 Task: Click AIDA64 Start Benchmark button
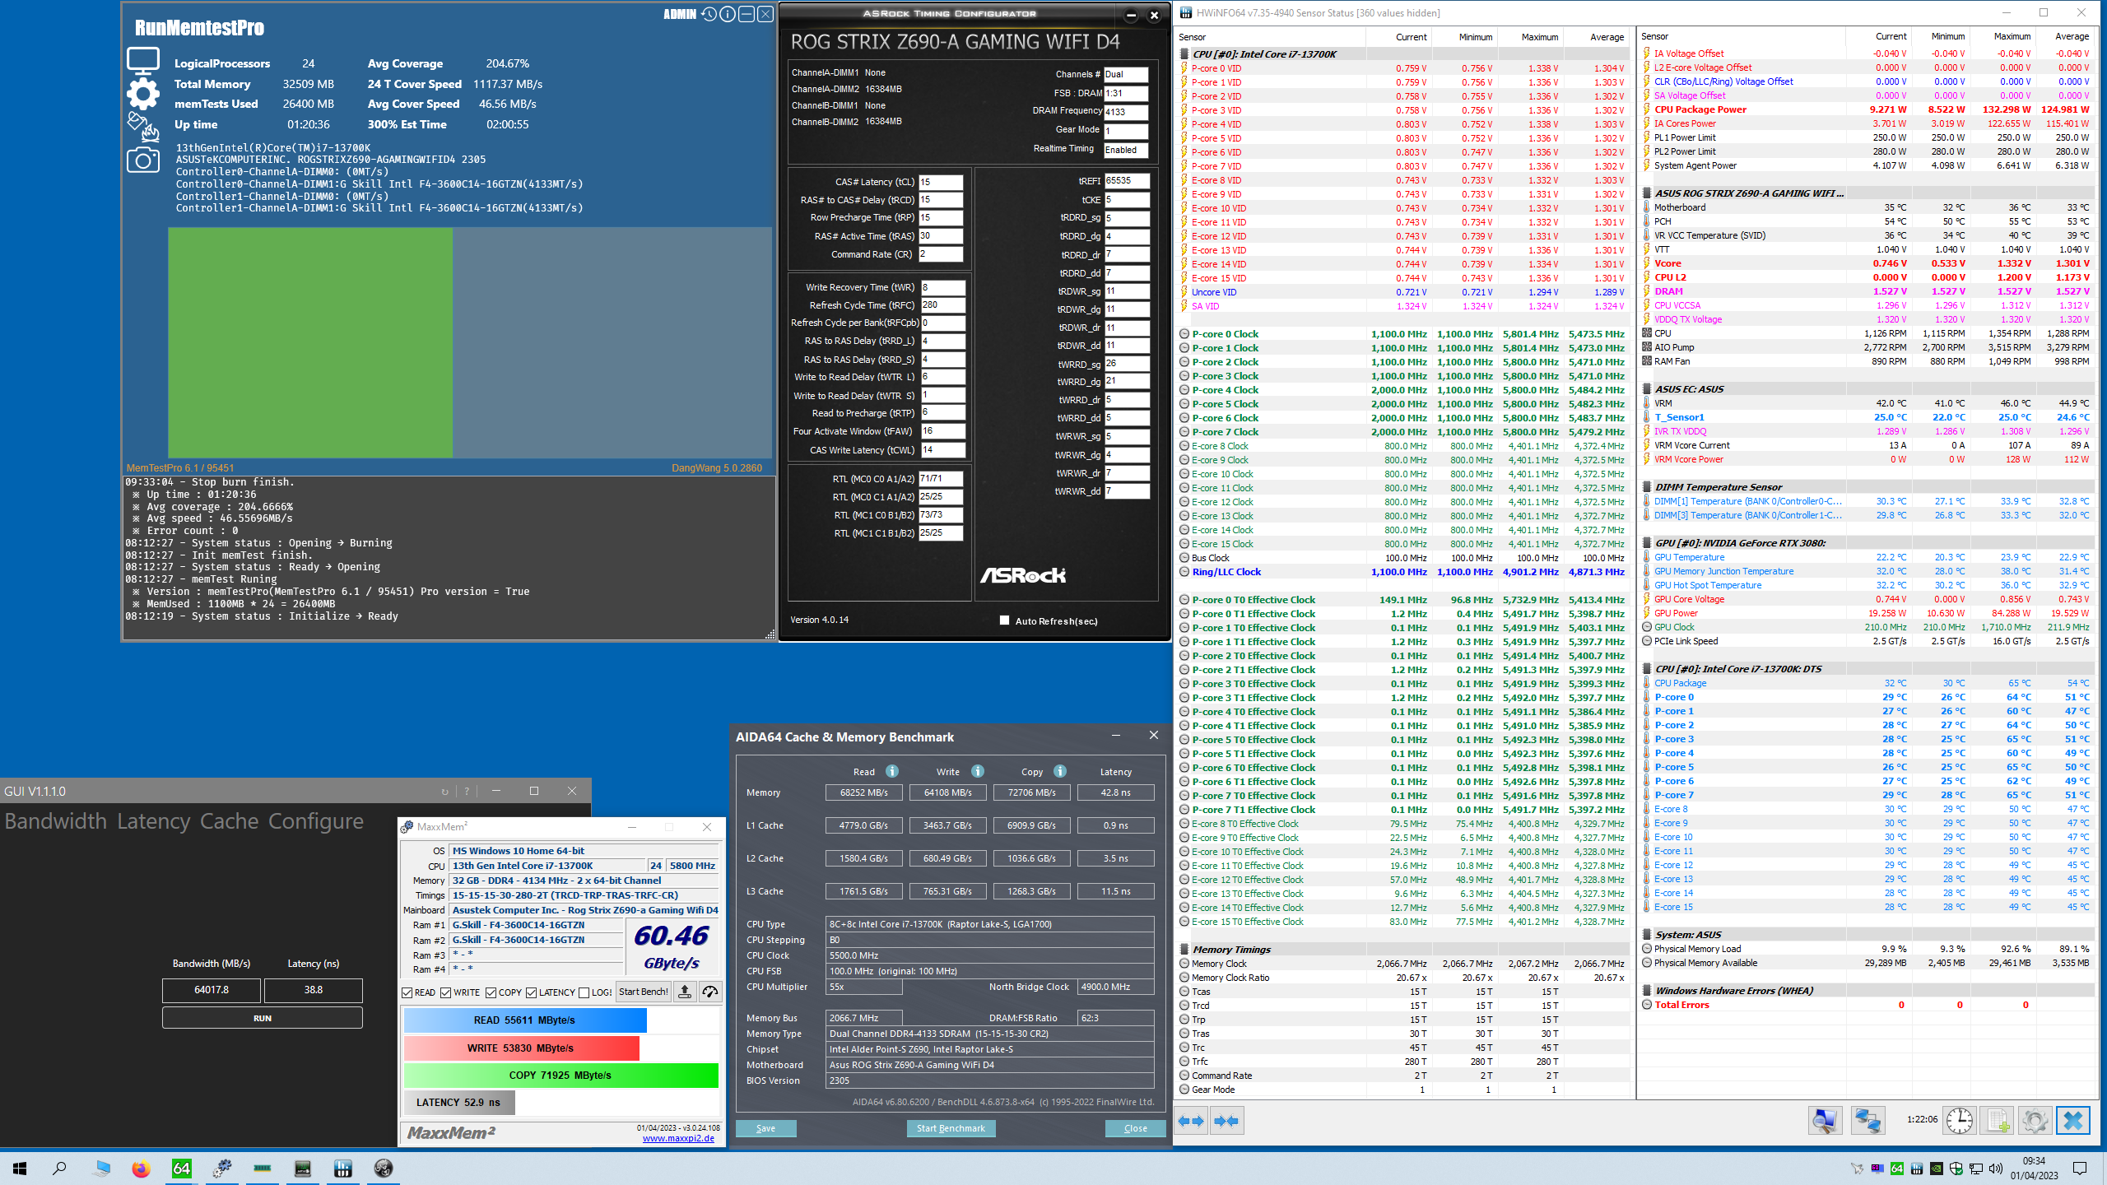click(x=951, y=1128)
